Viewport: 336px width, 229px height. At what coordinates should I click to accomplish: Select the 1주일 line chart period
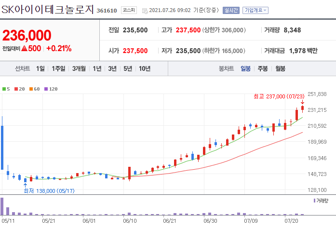pos(58,68)
